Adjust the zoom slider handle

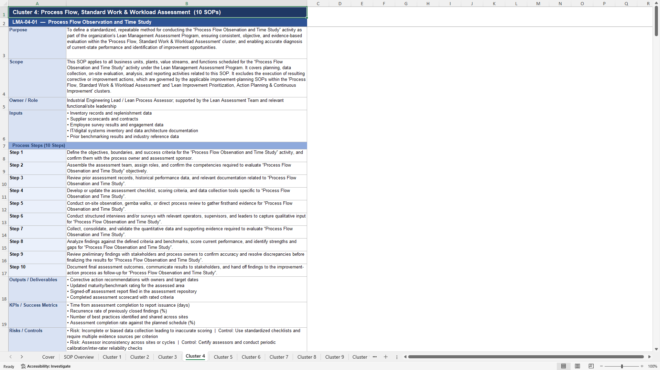click(x=622, y=366)
